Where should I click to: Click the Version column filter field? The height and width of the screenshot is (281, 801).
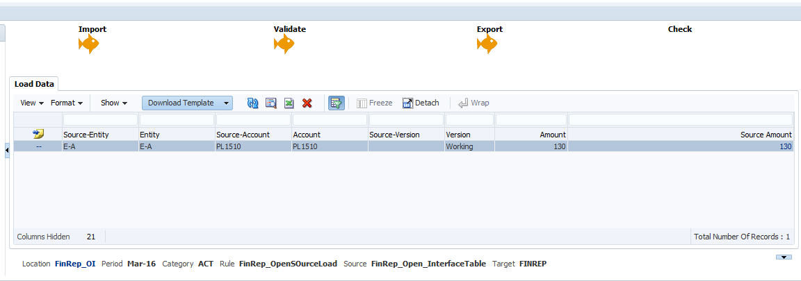(469, 120)
